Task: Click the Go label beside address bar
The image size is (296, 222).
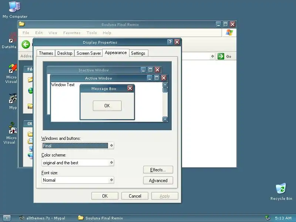Action: pos(229,57)
